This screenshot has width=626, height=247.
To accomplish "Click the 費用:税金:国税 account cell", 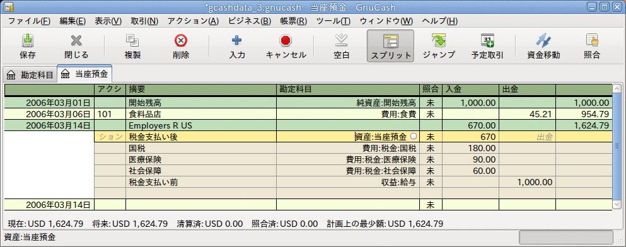I will pyautogui.click(x=348, y=149).
